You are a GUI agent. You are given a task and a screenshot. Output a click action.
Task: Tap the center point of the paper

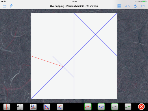[74, 56]
